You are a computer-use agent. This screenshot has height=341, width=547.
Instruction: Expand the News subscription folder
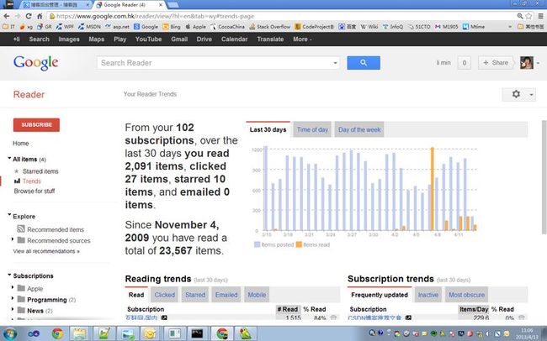click(x=13, y=309)
